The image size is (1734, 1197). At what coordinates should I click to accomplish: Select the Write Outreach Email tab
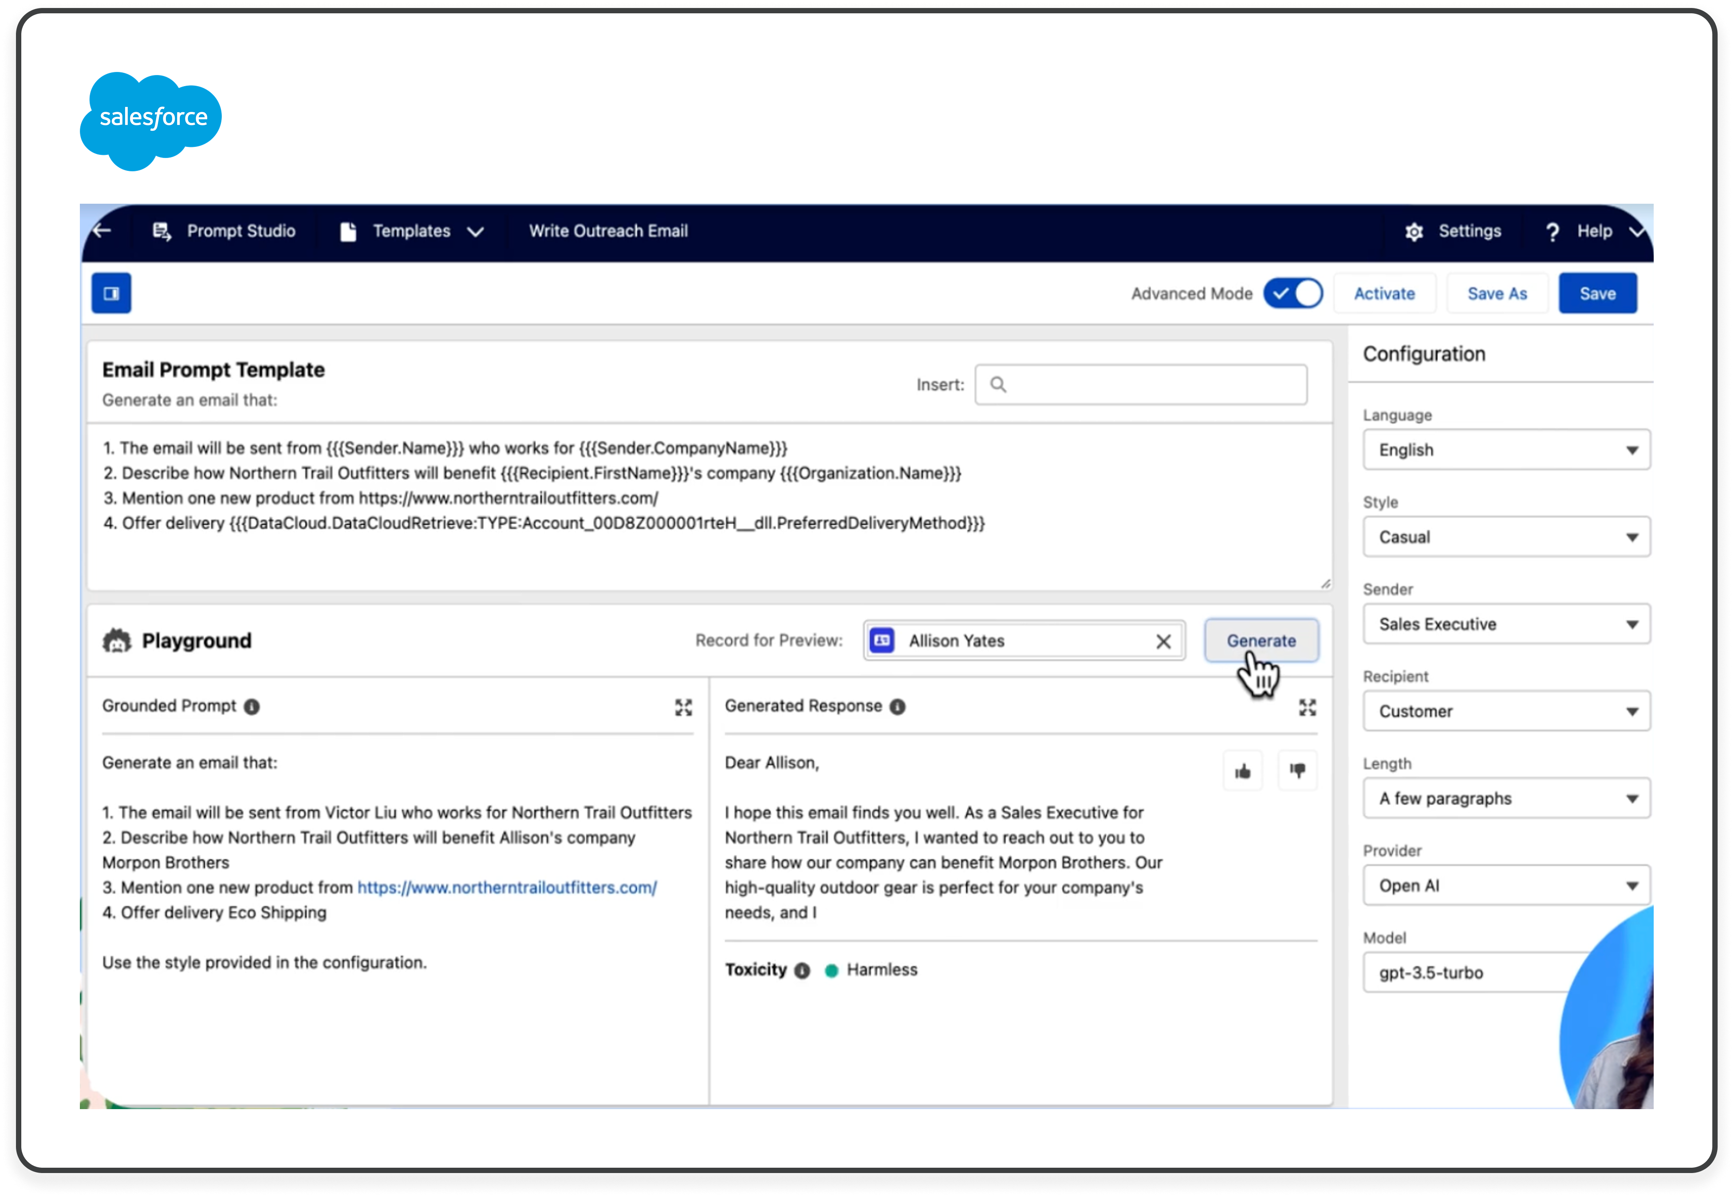pos(609,231)
